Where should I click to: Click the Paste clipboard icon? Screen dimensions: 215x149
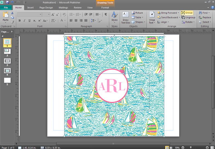pyautogui.click(x=5, y=15)
